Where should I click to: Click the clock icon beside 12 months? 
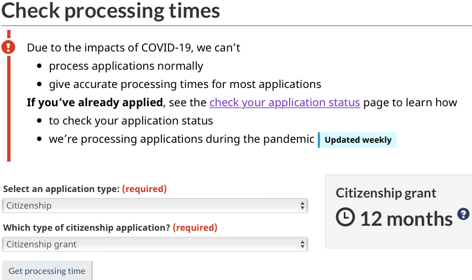point(345,217)
